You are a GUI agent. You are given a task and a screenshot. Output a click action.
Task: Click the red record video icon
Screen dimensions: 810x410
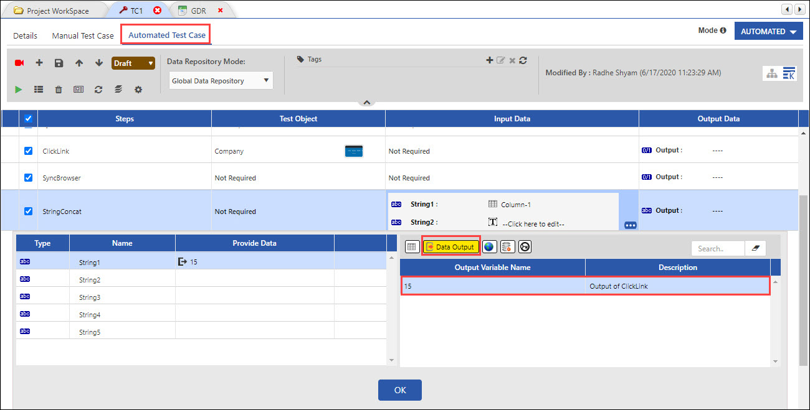[x=19, y=63]
